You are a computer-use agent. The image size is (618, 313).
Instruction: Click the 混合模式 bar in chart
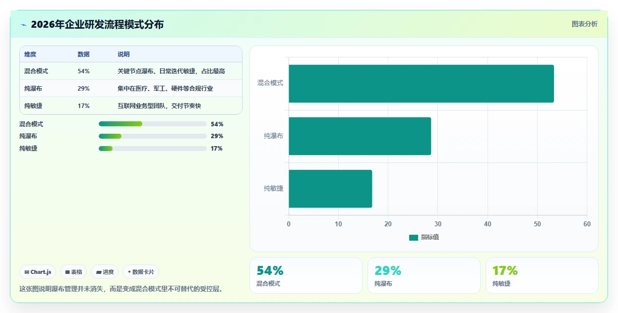click(x=421, y=84)
